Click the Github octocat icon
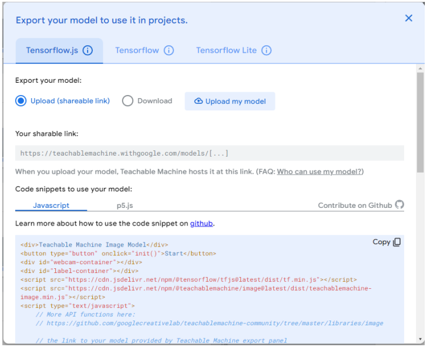The height and width of the screenshot is (347, 430). pyautogui.click(x=399, y=205)
